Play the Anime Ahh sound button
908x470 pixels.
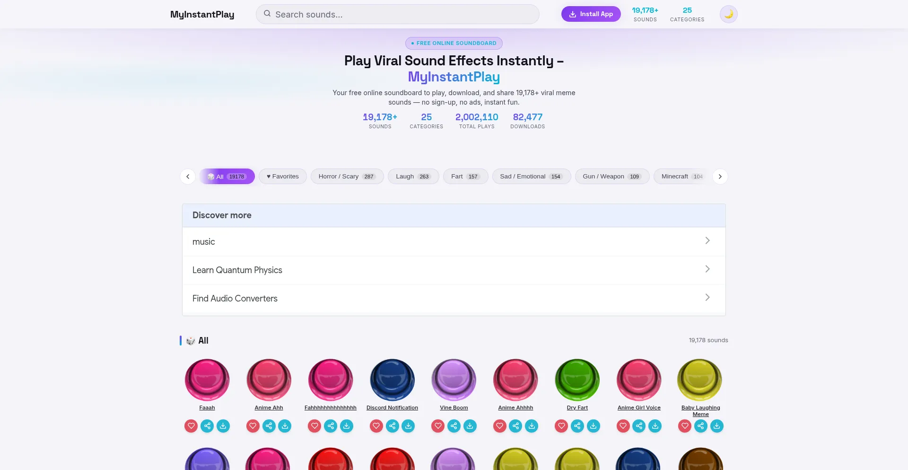pyautogui.click(x=269, y=380)
